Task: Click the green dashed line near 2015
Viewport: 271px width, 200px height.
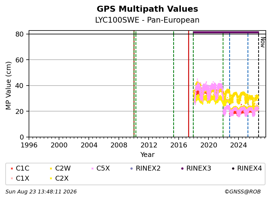Action: coord(173,84)
